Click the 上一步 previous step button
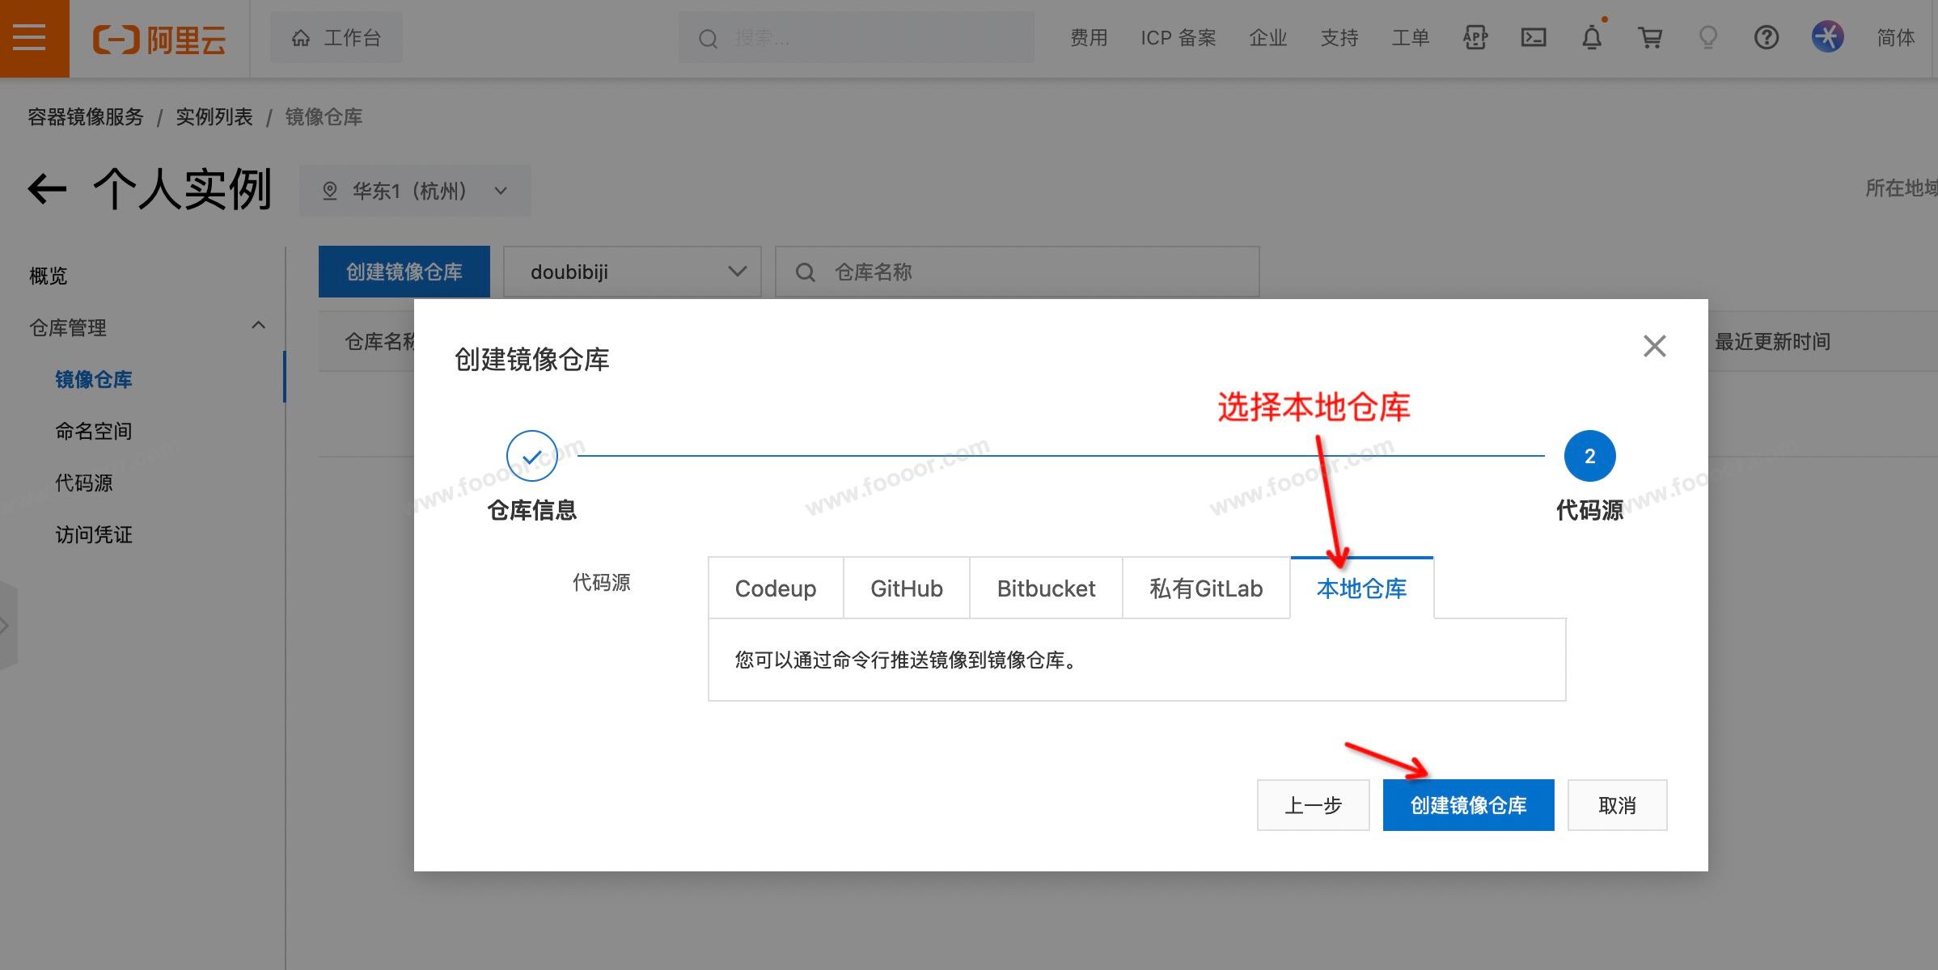The height and width of the screenshot is (970, 1938). tap(1313, 805)
